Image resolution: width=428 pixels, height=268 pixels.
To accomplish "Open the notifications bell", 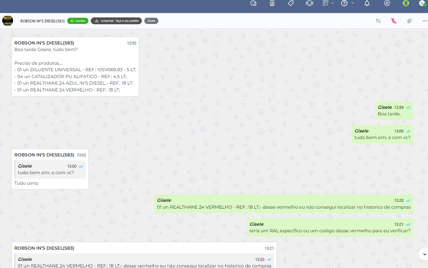I will point(367,3).
